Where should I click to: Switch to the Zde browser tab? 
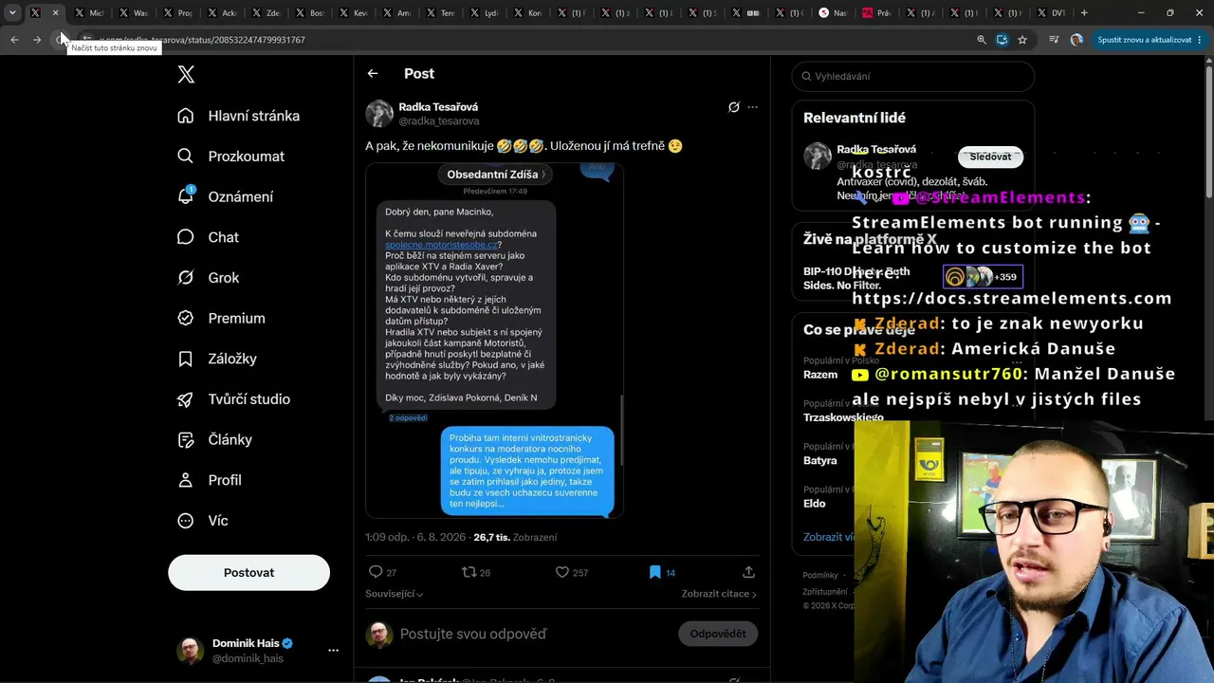265,13
